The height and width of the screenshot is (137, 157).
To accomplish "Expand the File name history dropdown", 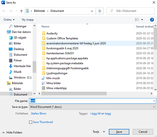I will (x=154, y=101).
